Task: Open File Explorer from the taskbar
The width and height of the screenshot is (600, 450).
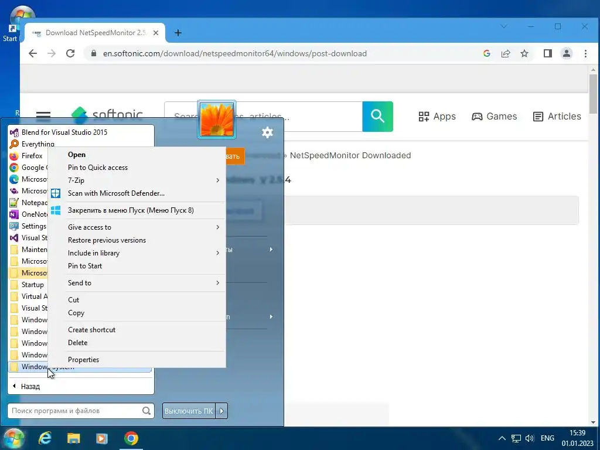Action: point(73,438)
